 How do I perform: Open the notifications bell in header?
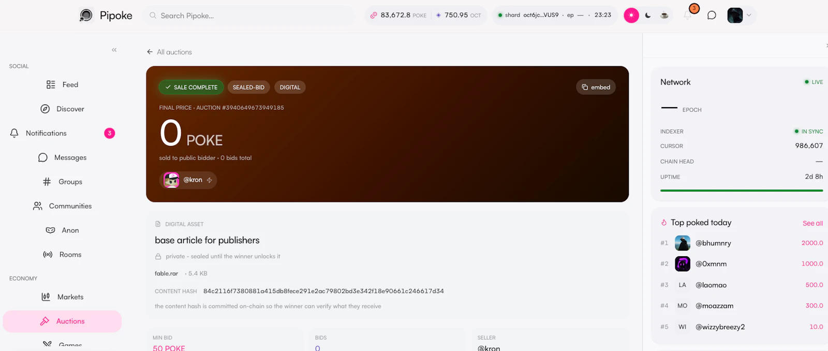coord(688,16)
